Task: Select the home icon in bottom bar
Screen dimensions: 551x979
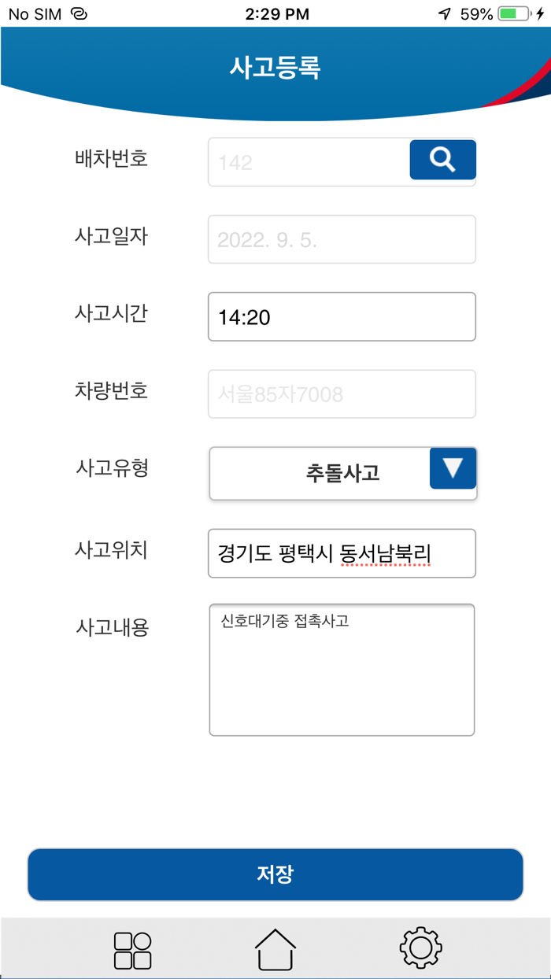Action: [x=275, y=948]
